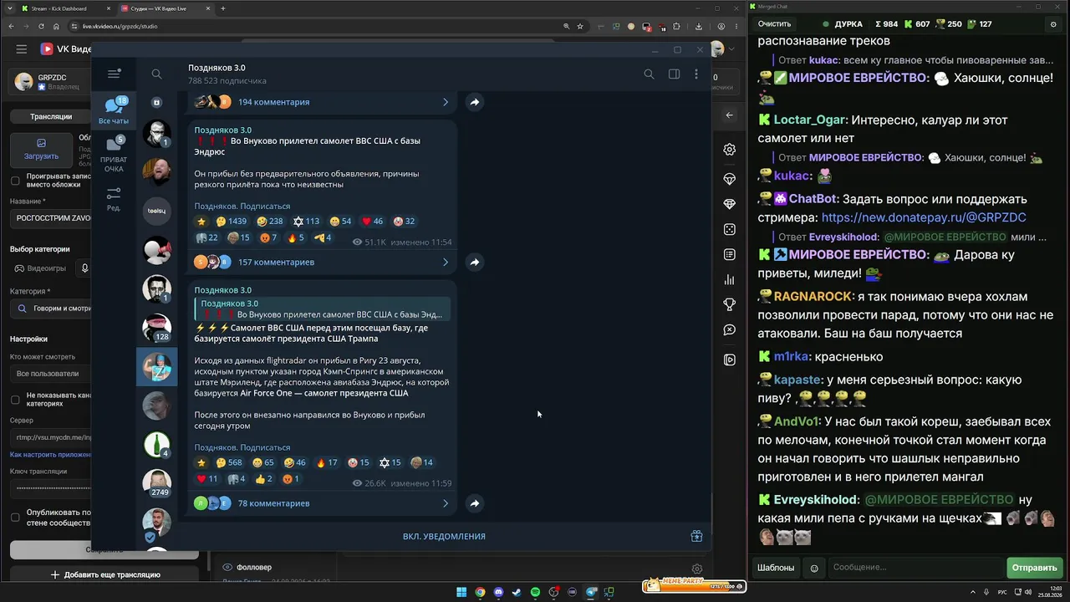Open the 'Кто может смотреть' dropdown
This screenshot has height=602, width=1070.
point(51,374)
